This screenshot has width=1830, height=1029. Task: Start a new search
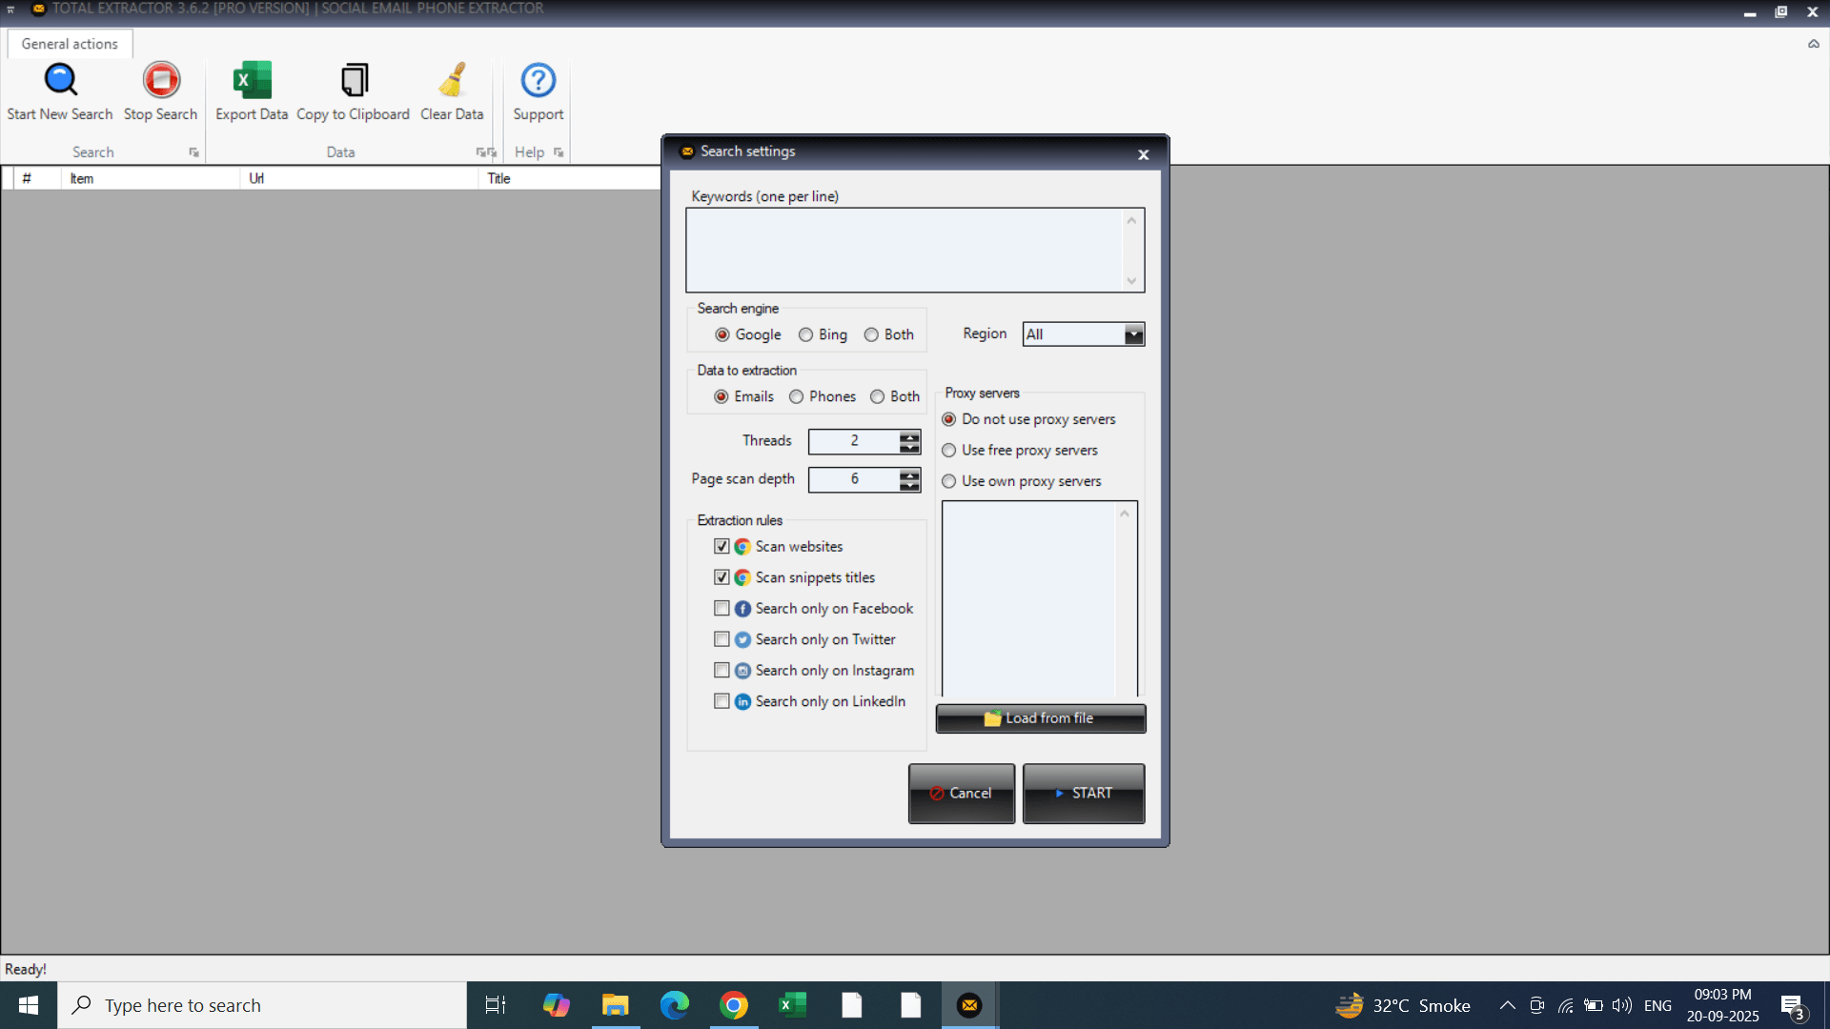pos(59,91)
